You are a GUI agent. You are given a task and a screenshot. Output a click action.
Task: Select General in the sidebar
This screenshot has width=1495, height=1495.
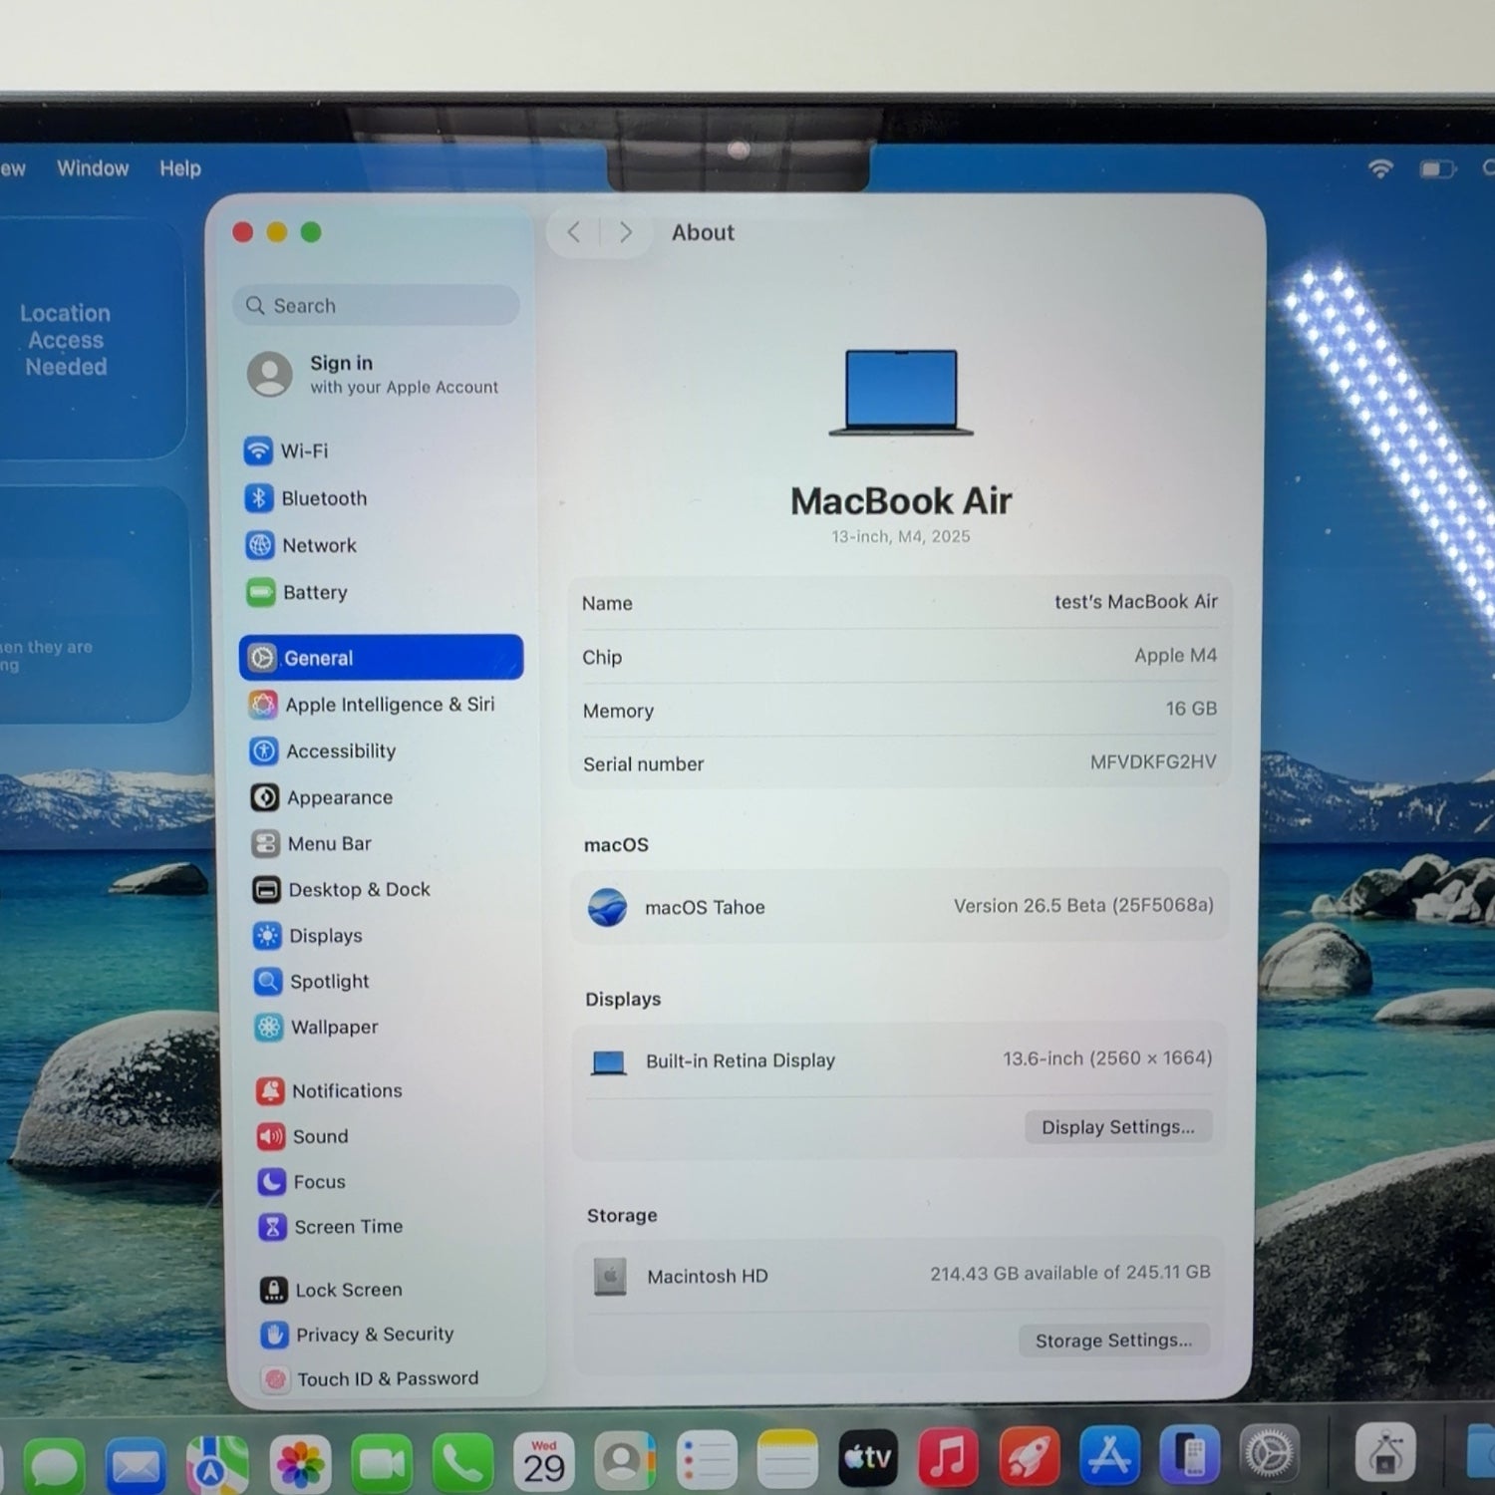(382, 658)
